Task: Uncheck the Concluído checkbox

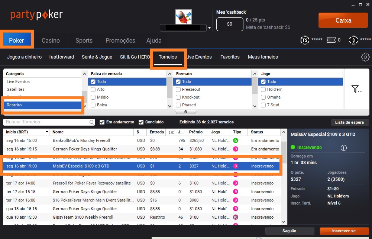Action: (x=141, y=122)
